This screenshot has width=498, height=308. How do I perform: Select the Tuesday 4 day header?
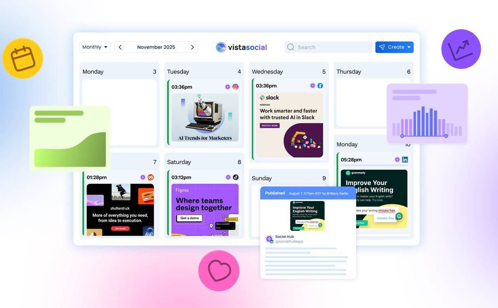point(204,71)
